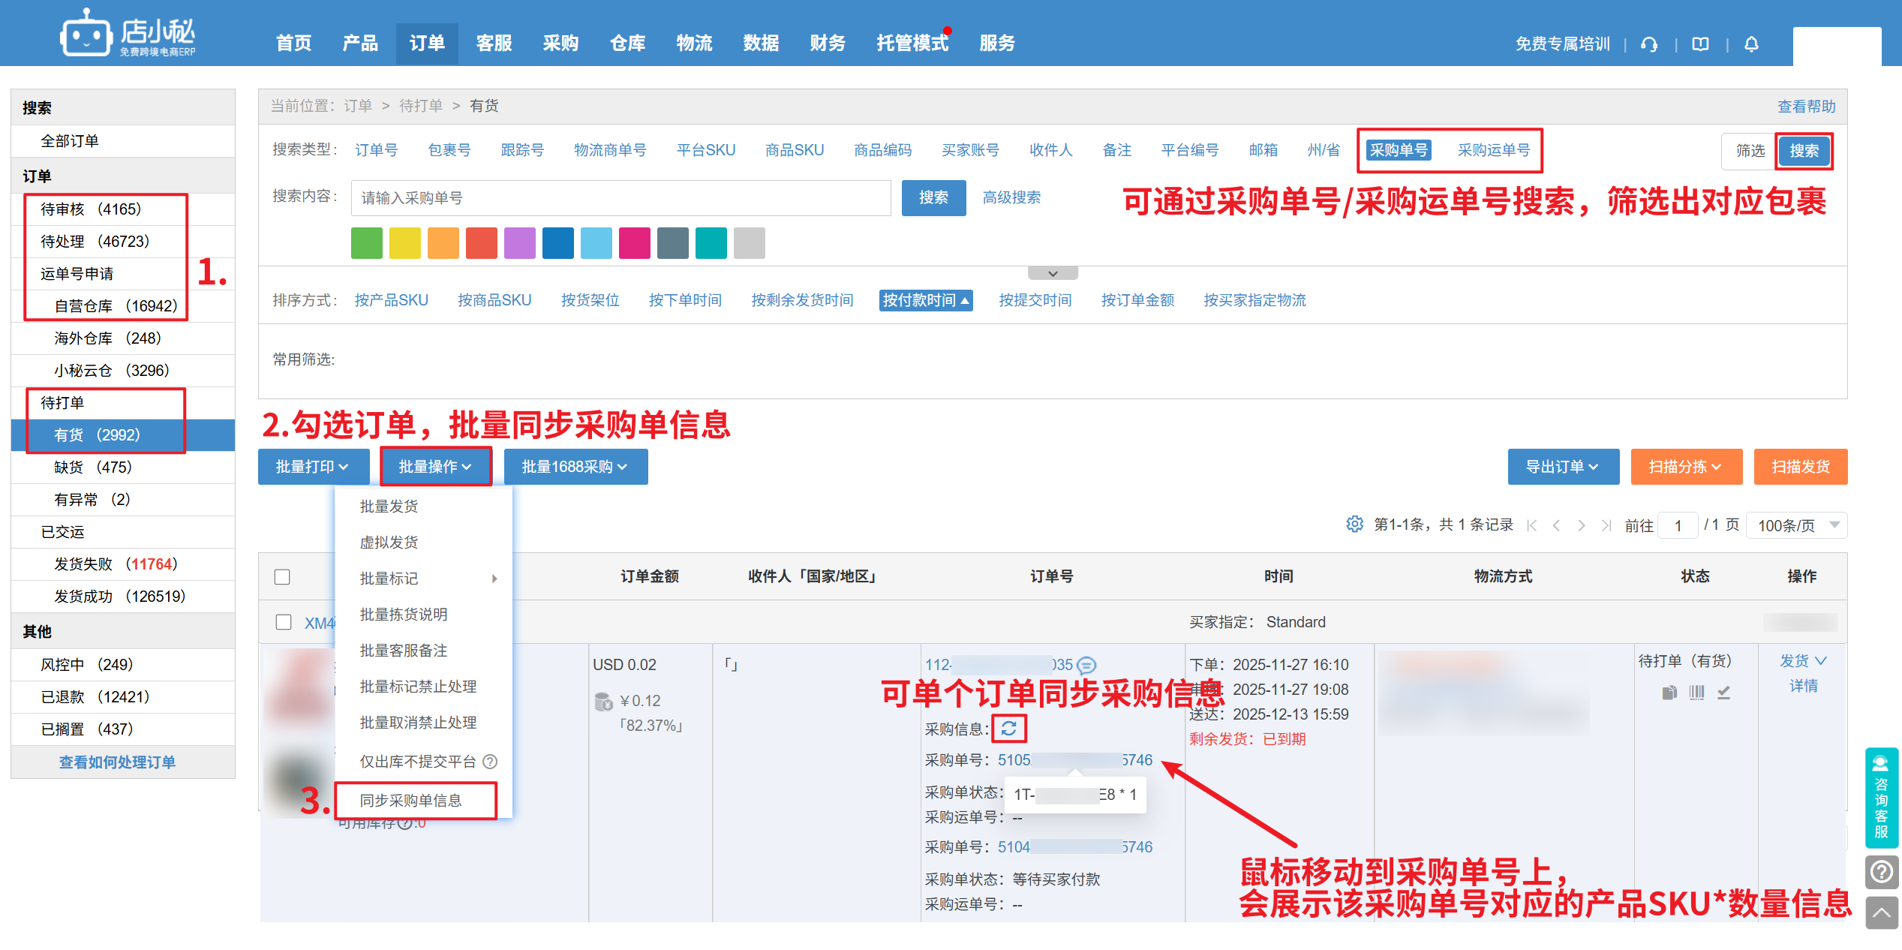Screen dimensions: 1902x950
Task: Click the notification bell icon
Action: (x=1751, y=44)
